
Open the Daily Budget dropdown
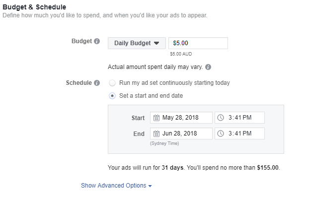(x=137, y=43)
